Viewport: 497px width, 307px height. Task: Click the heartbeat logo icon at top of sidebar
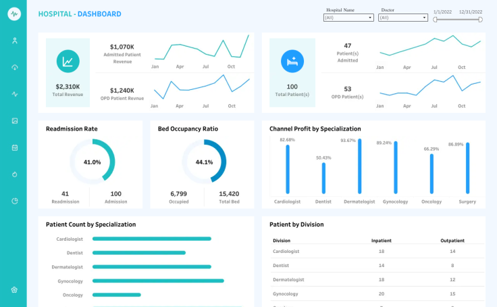click(14, 14)
